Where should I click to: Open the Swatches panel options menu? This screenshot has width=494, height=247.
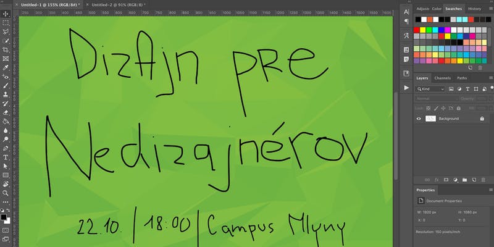tap(490, 9)
